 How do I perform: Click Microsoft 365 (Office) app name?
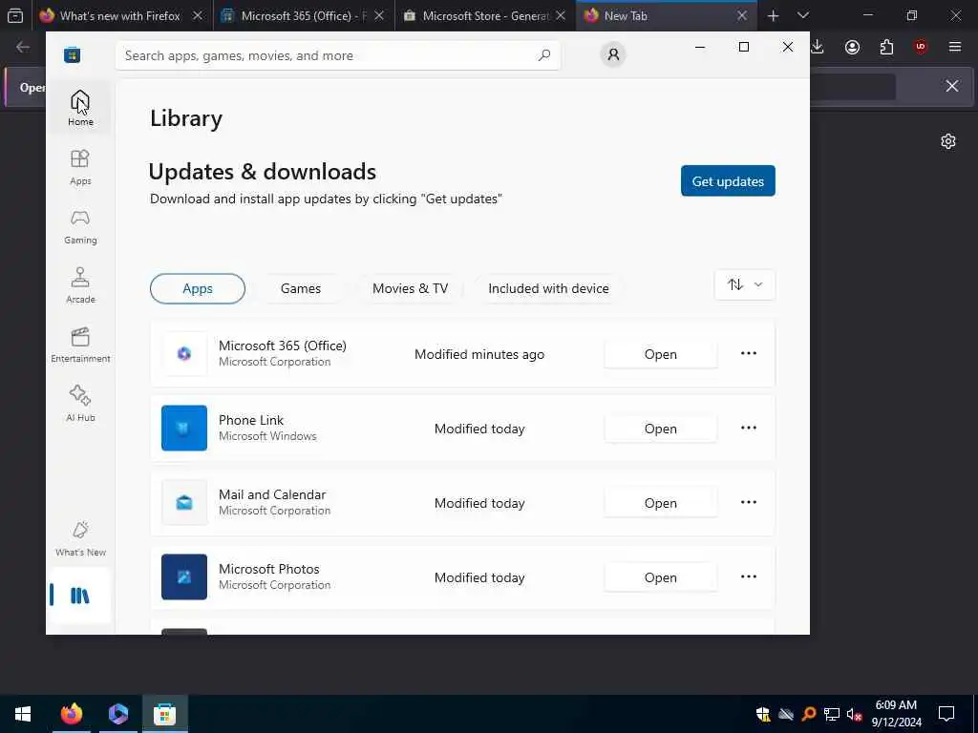click(x=283, y=346)
